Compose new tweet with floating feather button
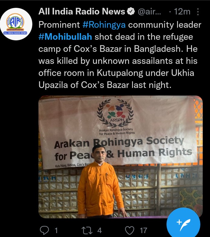Screen dimensions: 210x237 [x=183, y=224]
